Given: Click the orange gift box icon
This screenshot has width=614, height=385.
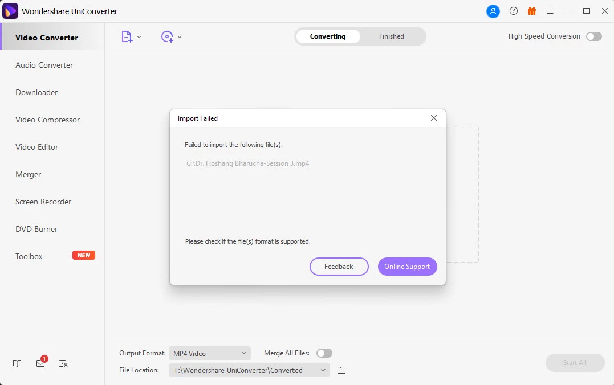Looking at the screenshot, I should pos(532,11).
